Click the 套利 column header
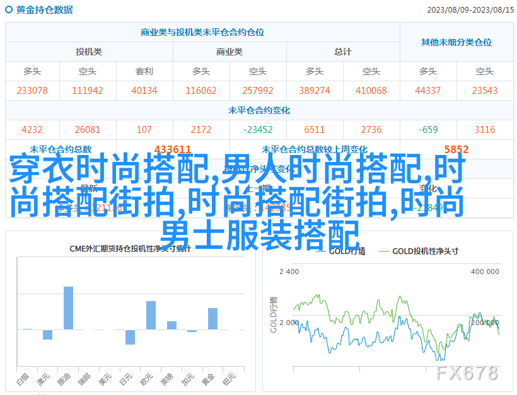Image resolution: width=517 pixels, height=395 pixels. (144, 71)
